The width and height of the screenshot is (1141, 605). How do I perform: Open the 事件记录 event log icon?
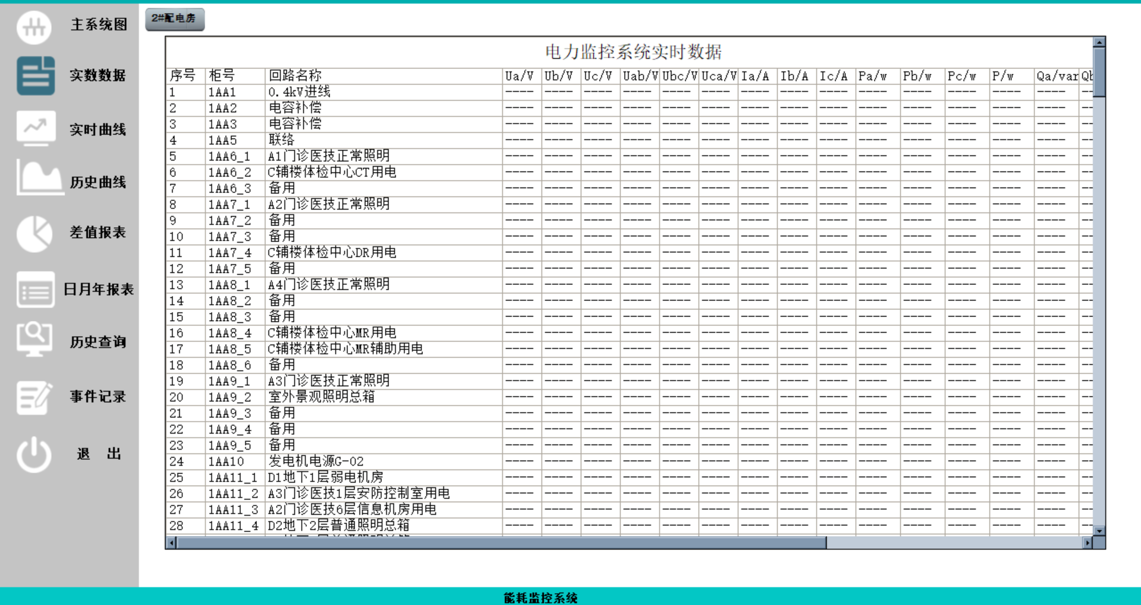[x=34, y=397]
